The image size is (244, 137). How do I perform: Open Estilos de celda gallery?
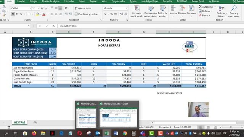[x=162, y=11]
